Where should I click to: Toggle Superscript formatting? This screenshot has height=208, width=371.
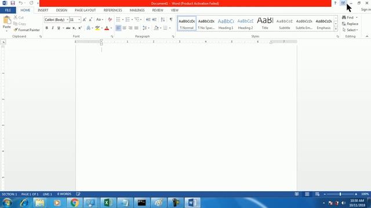click(x=80, y=28)
